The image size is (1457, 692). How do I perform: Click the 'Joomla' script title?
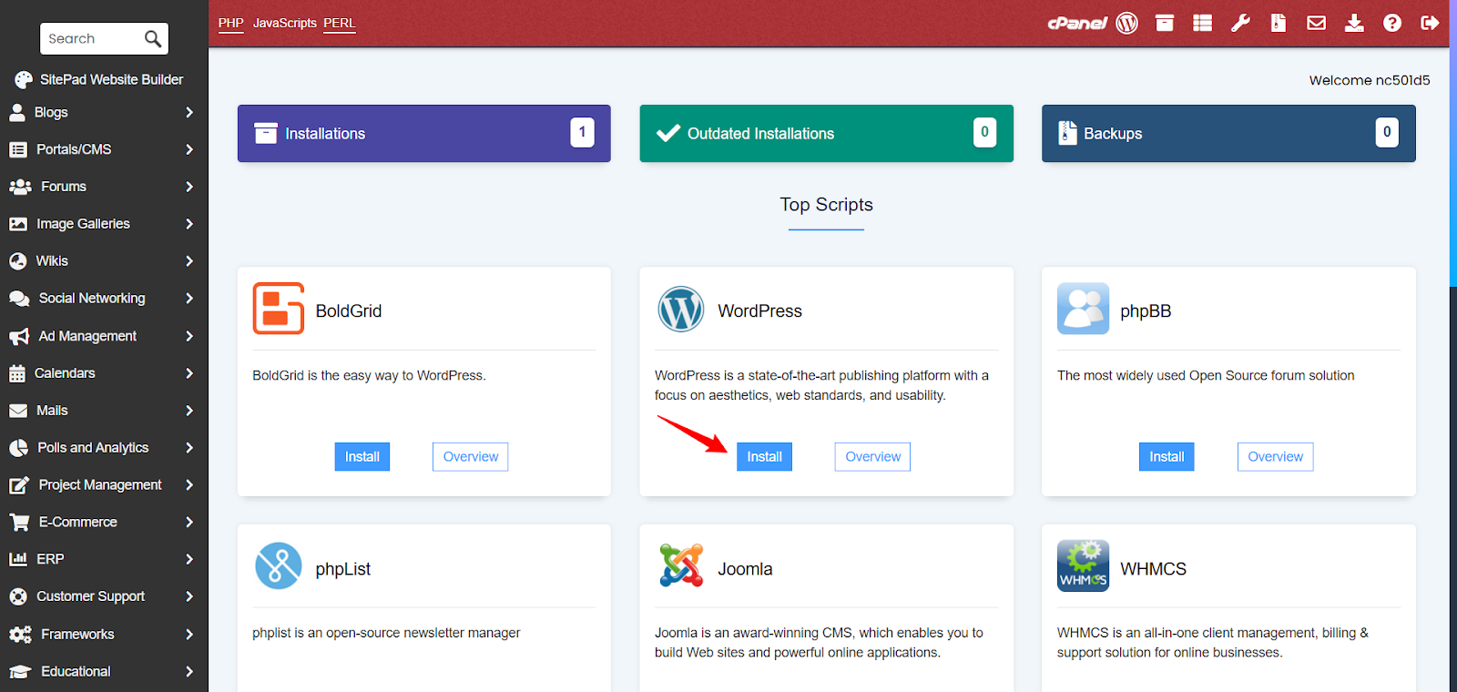(745, 569)
